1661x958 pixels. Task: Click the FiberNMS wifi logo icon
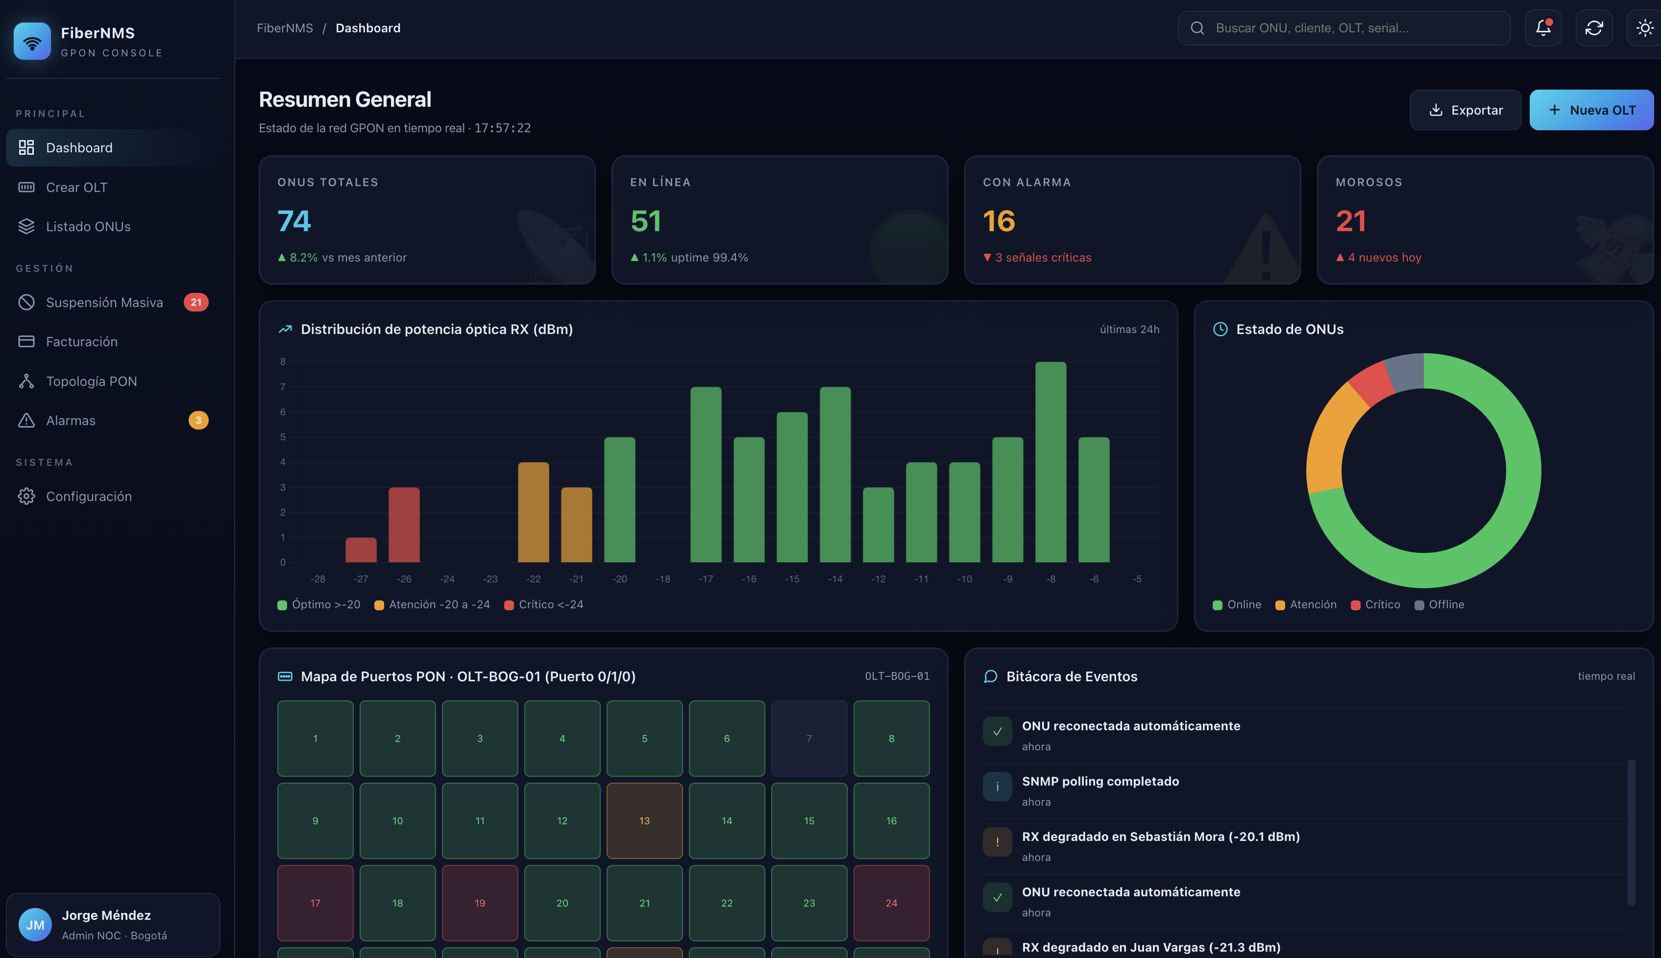(x=31, y=41)
